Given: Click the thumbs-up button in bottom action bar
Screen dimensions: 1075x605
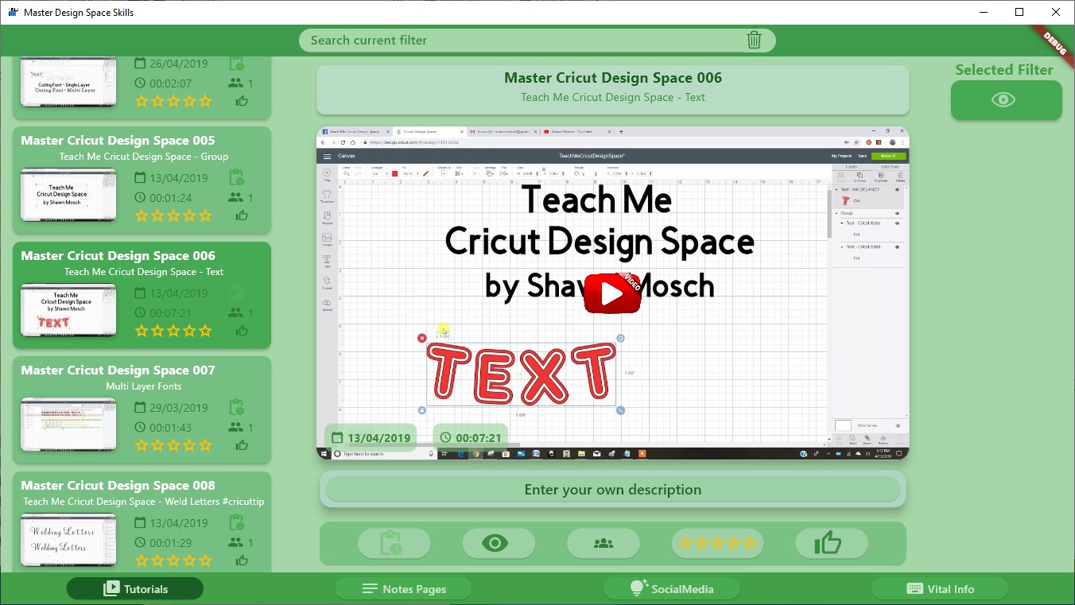Looking at the screenshot, I should pyautogui.click(x=827, y=544).
